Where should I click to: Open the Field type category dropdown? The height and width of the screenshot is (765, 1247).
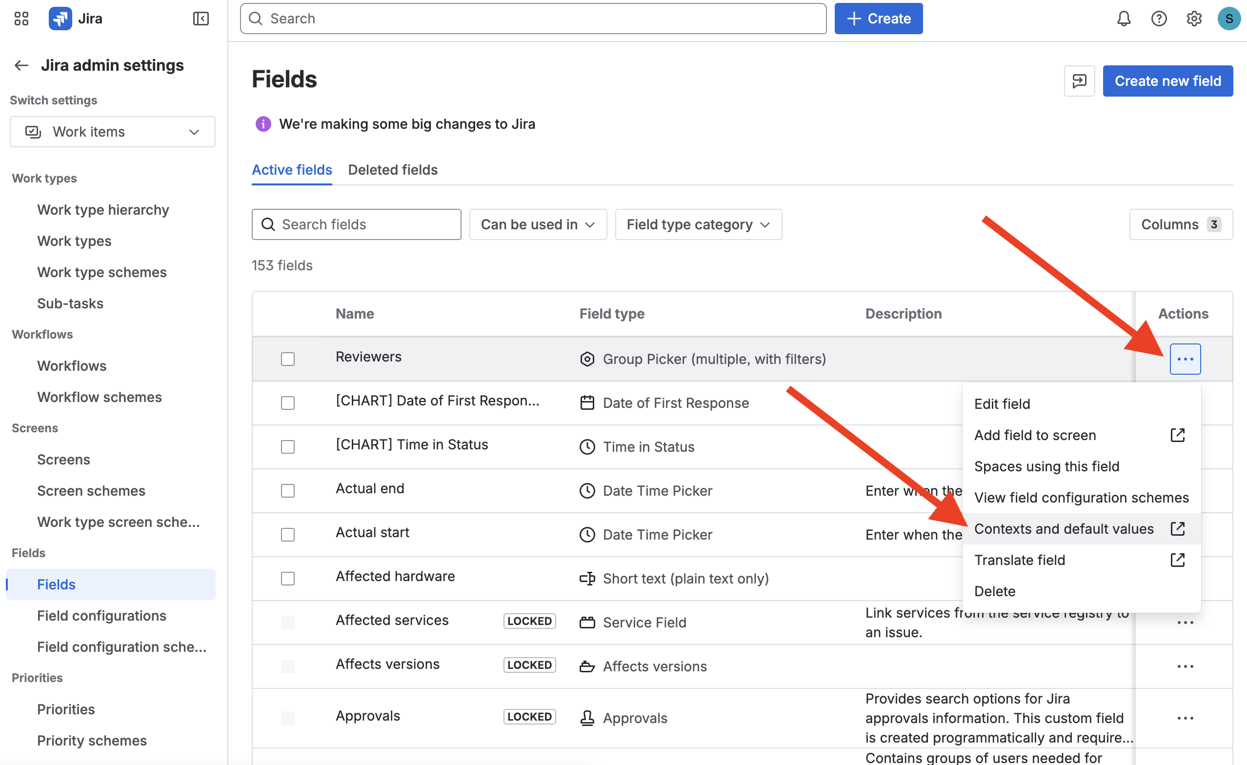pos(698,224)
